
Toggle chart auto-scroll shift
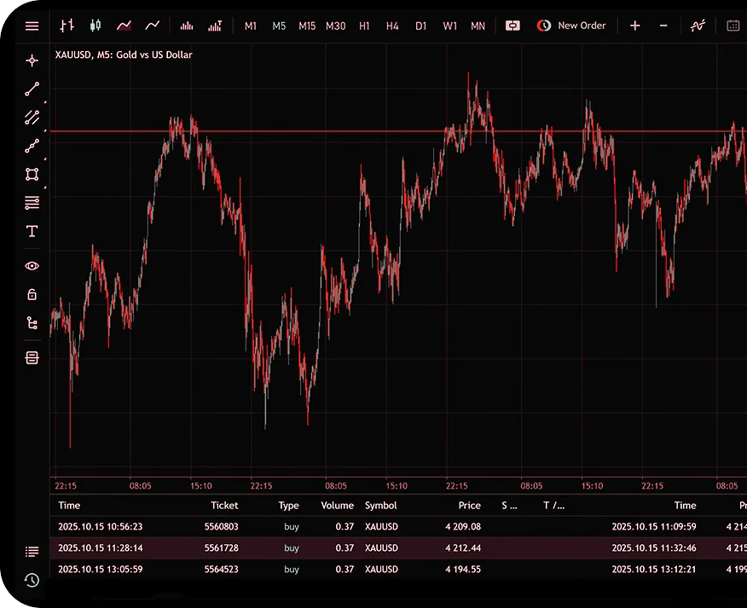click(512, 25)
